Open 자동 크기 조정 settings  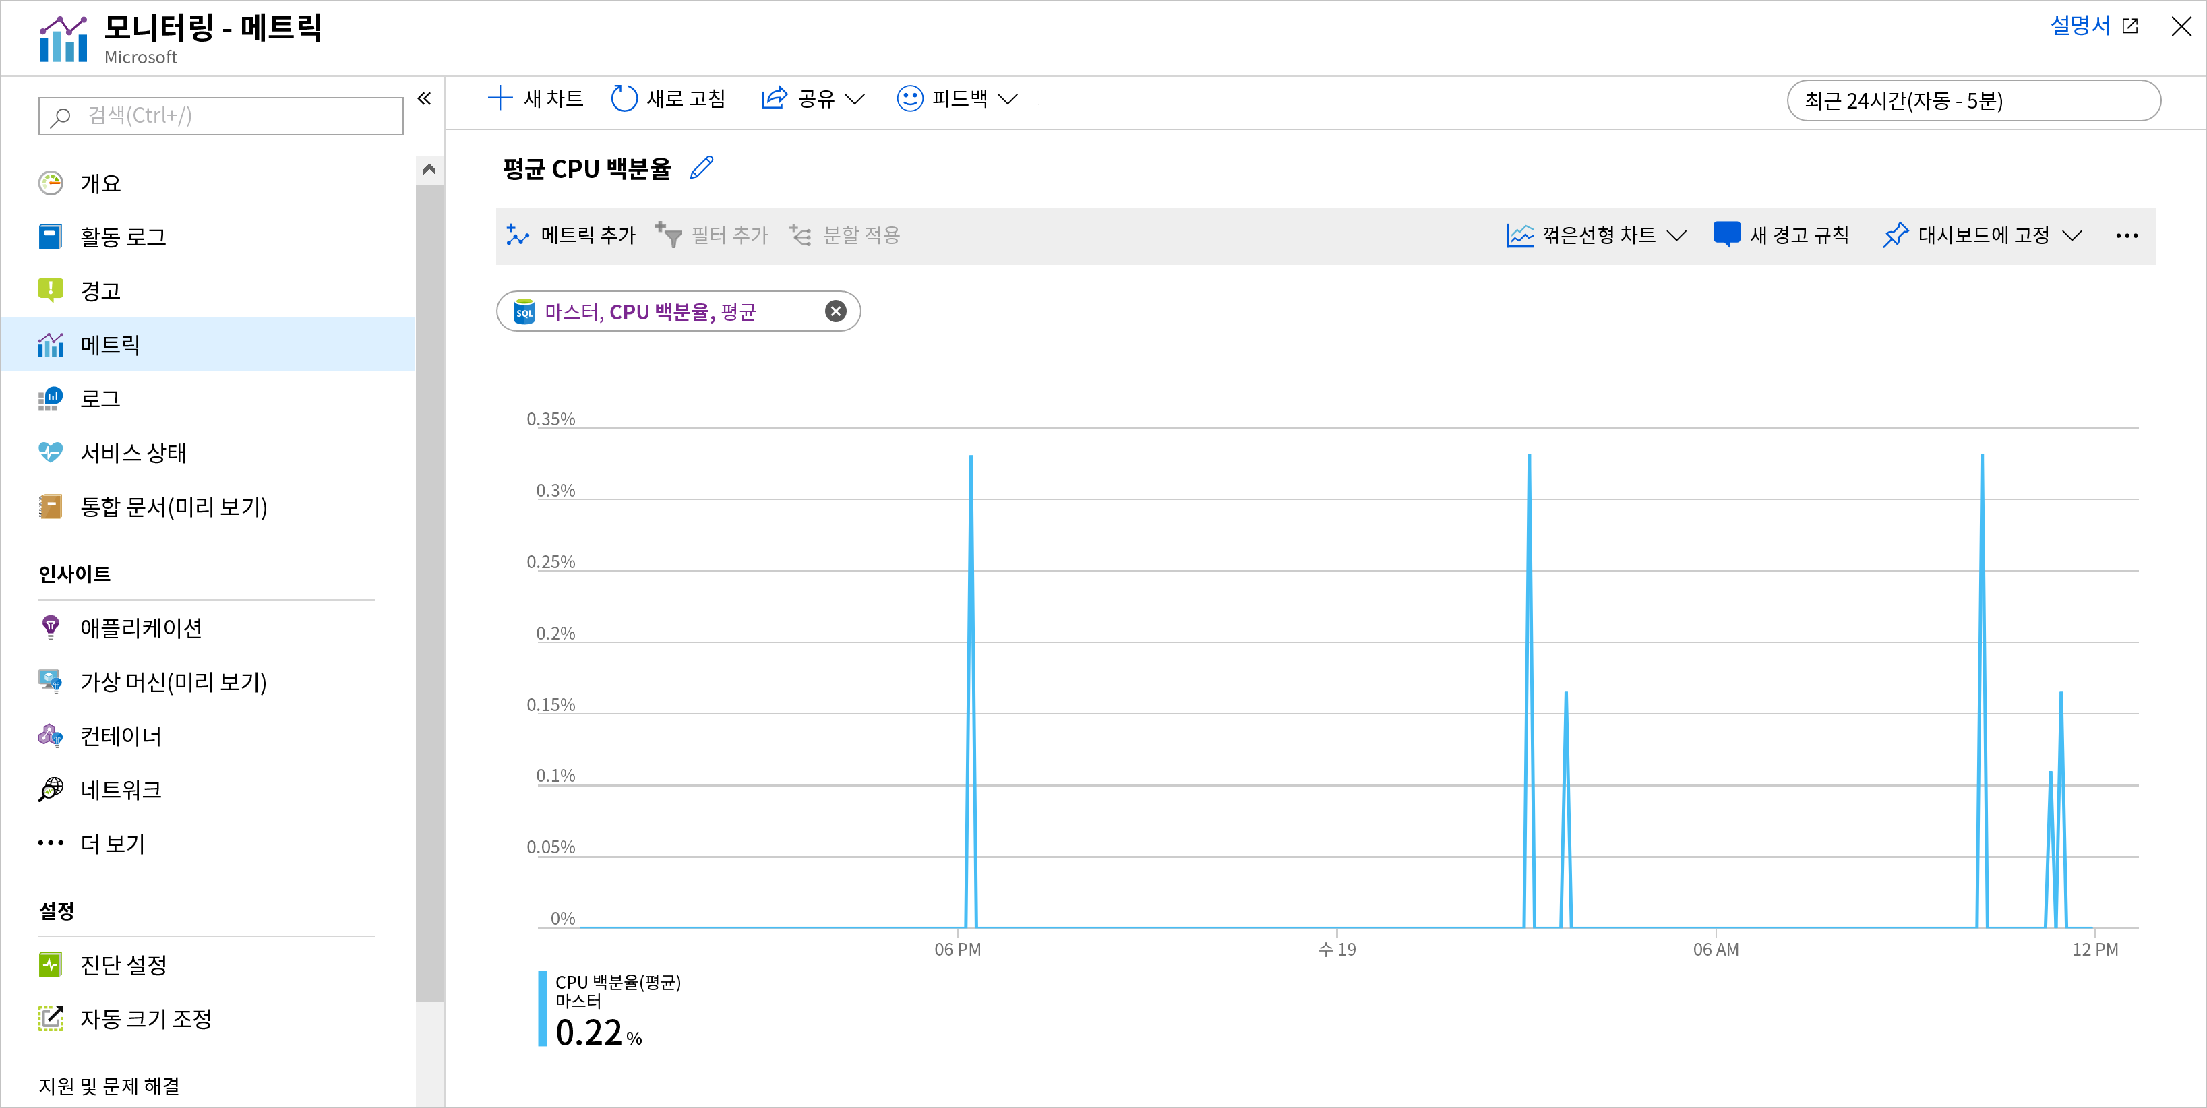click(208, 1019)
